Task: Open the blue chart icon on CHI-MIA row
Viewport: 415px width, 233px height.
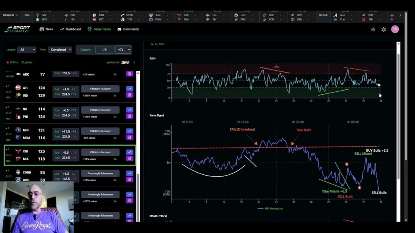Action: pos(130,152)
